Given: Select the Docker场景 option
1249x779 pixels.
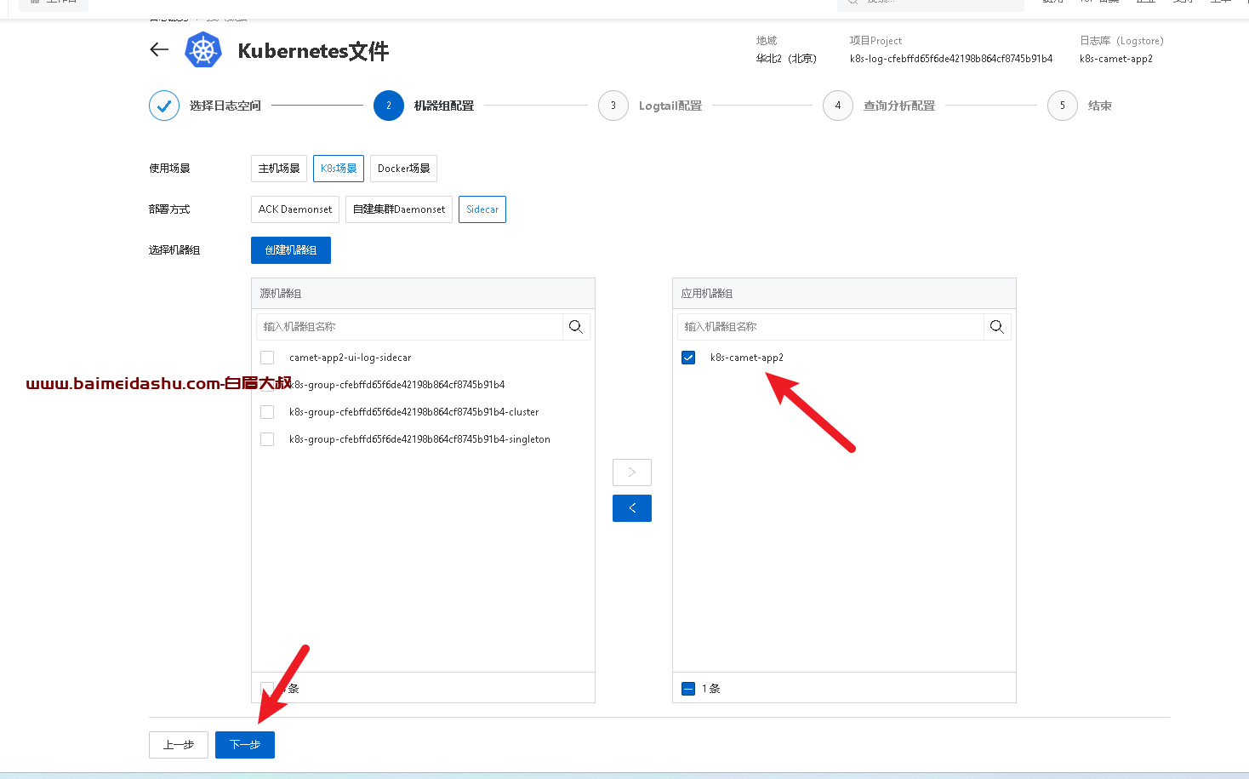Looking at the screenshot, I should tap(403, 169).
